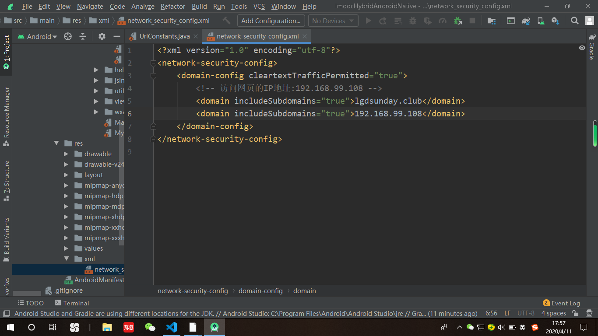Click the domain breadcrumb at editor bottom
The height and width of the screenshot is (336, 598).
pos(305,291)
